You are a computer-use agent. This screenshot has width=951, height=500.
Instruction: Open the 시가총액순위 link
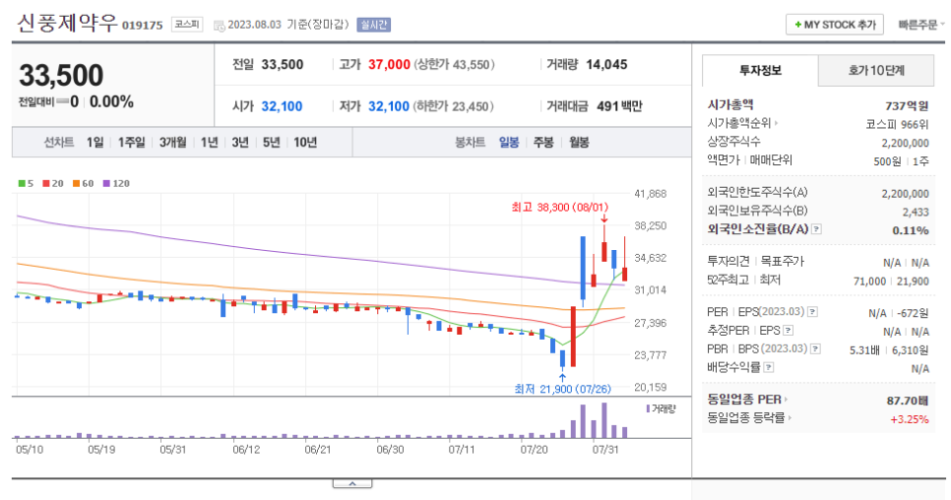pyautogui.click(x=742, y=123)
